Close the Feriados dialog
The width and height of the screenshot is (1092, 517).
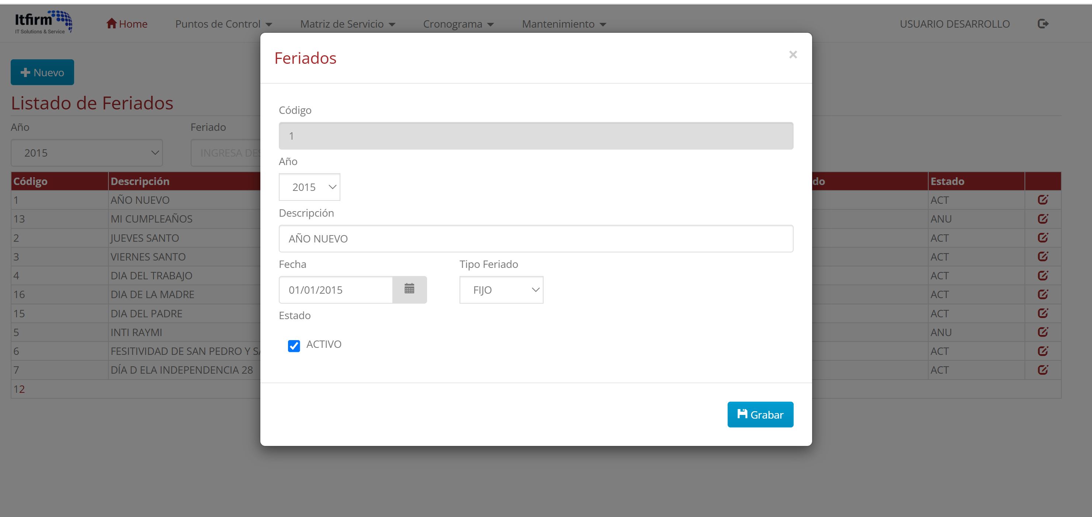click(x=793, y=55)
